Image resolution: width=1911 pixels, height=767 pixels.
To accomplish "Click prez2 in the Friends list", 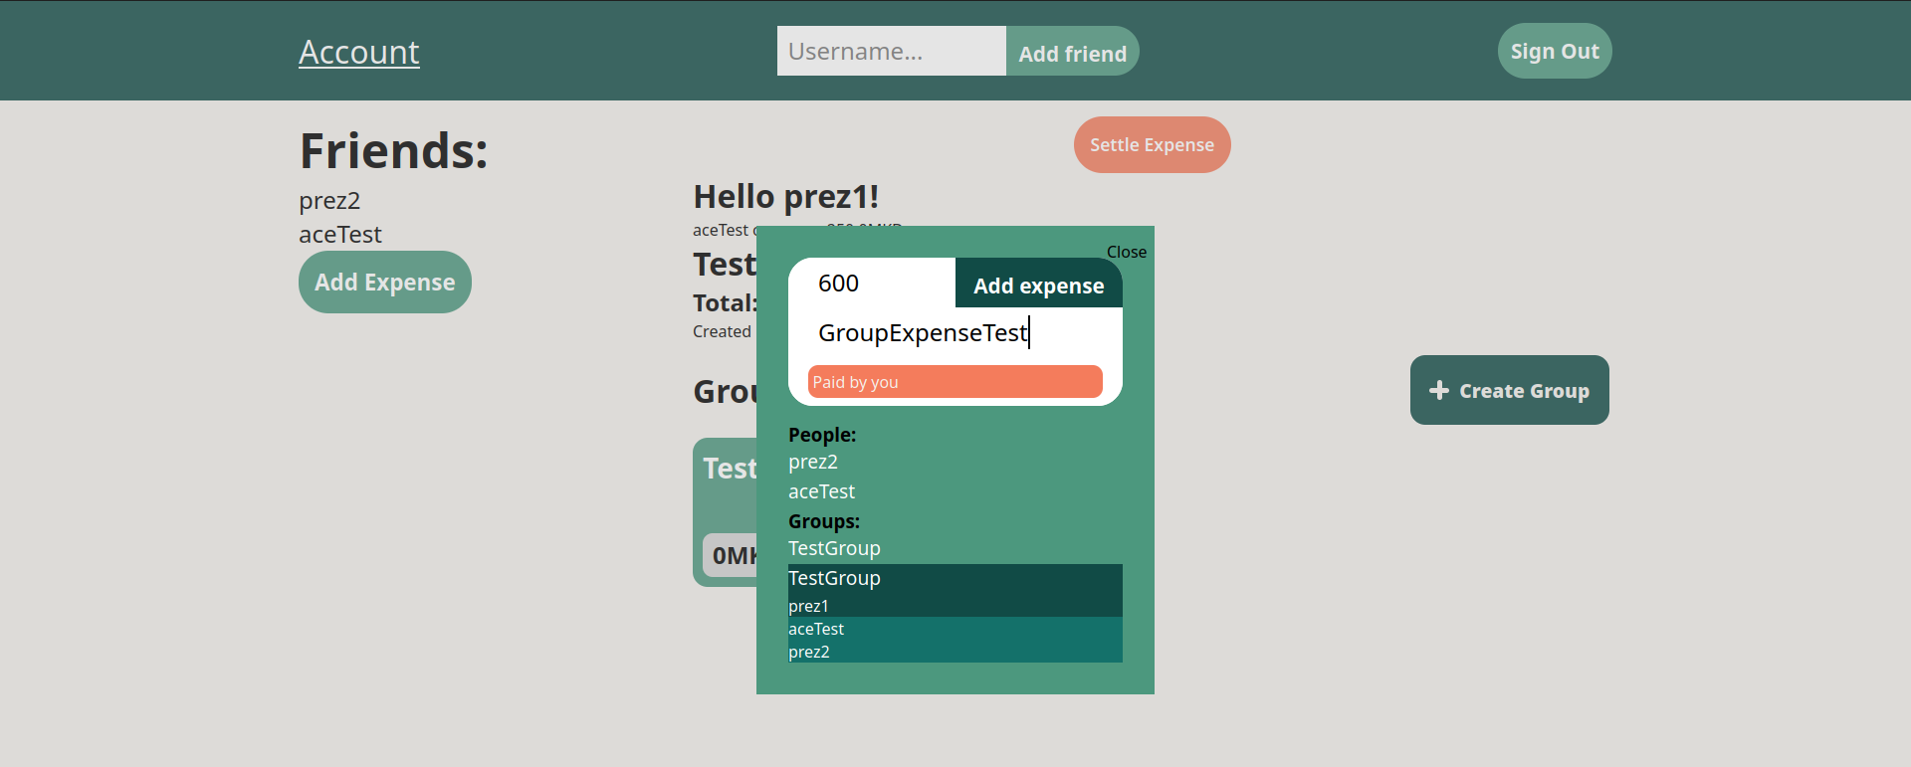I will click(x=329, y=201).
